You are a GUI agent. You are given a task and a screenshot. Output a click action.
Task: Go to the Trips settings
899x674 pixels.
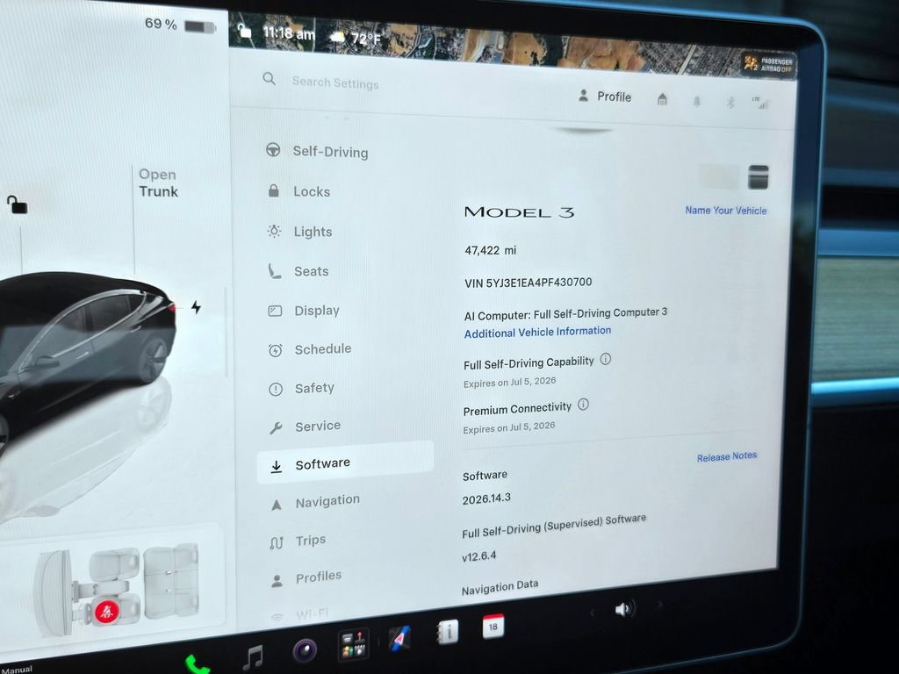298,541
